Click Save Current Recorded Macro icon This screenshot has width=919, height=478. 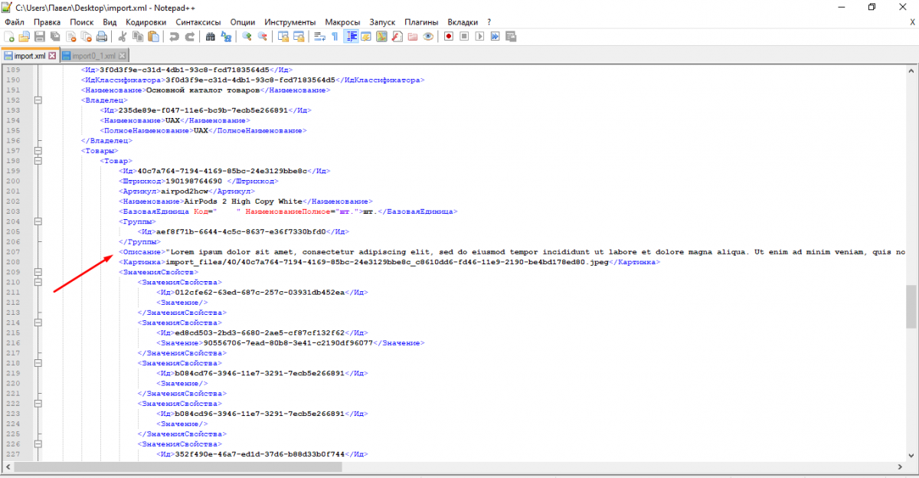pos(510,36)
